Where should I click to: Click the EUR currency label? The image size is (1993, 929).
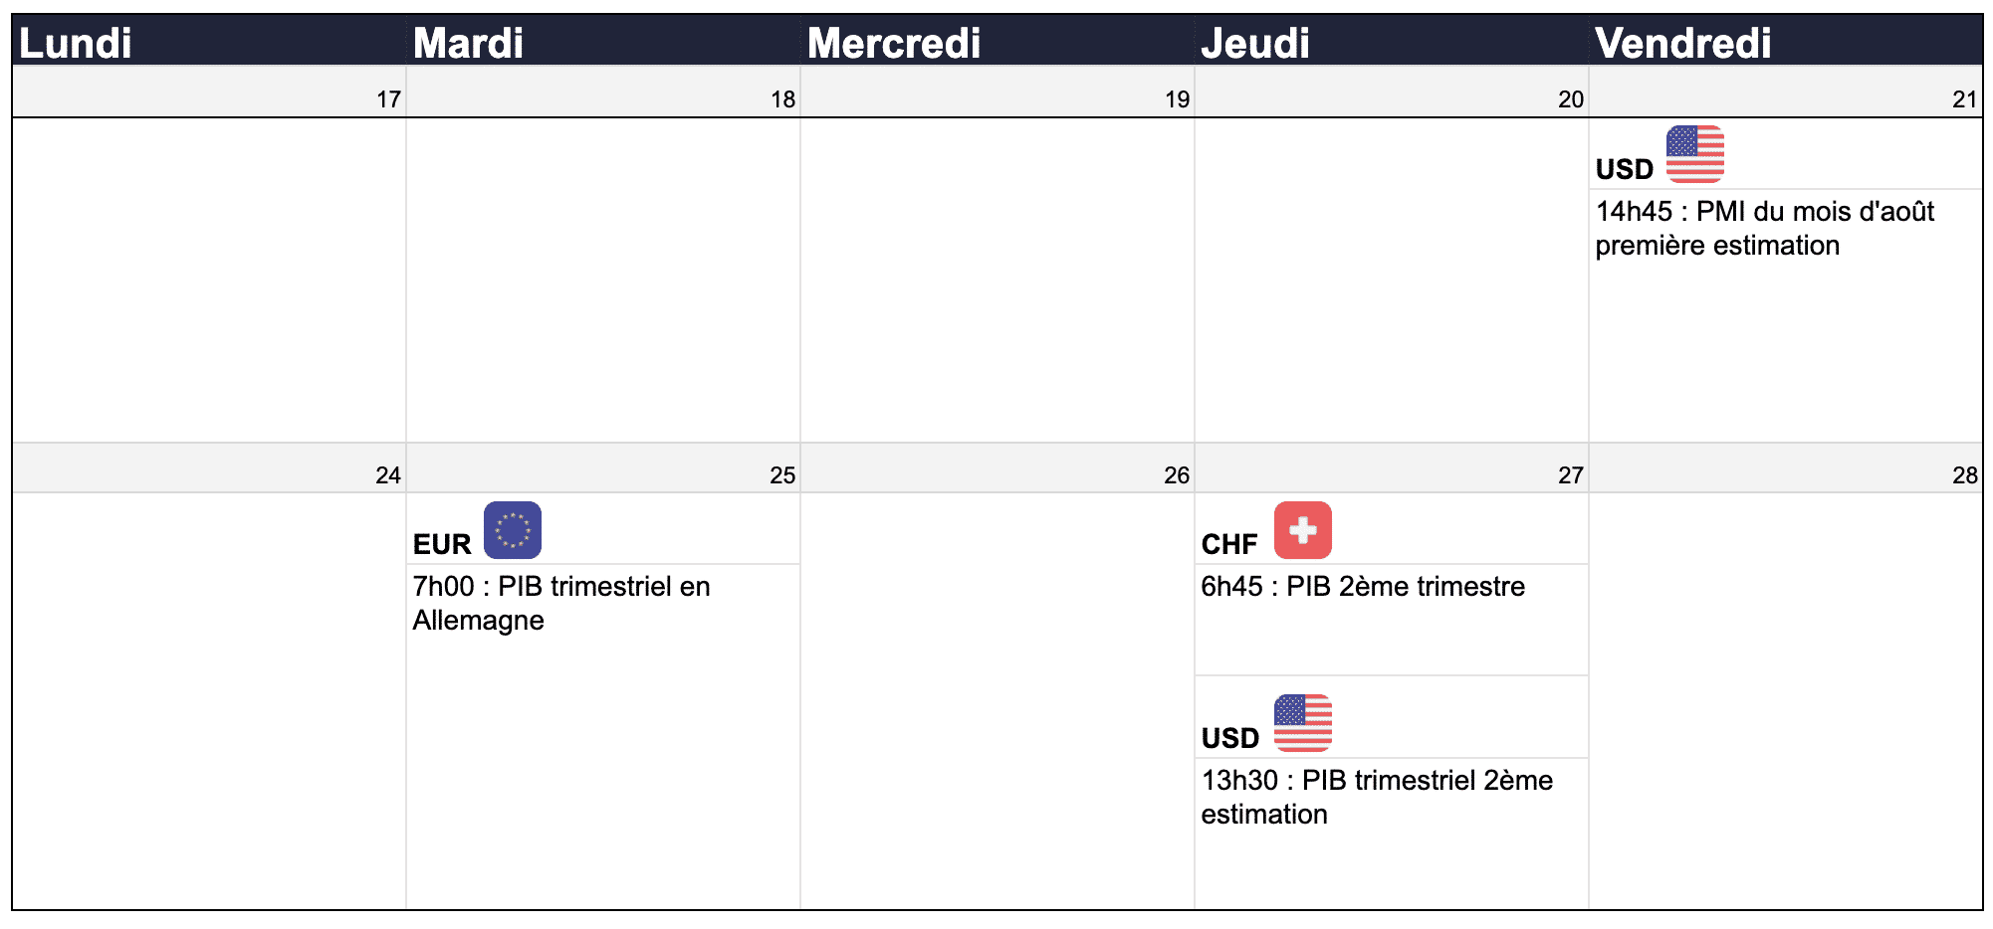click(442, 544)
